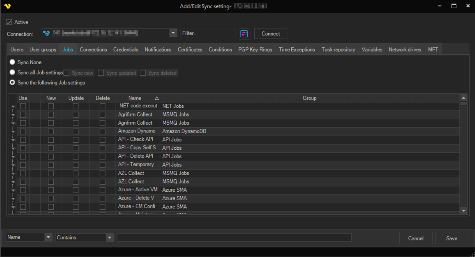Expand the Contains operator dropdown
The width and height of the screenshot is (475, 257).
(109, 238)
